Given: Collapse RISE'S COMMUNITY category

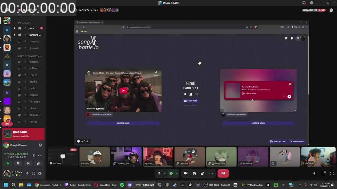Looking at the screenshot, I should click(29, 56).
